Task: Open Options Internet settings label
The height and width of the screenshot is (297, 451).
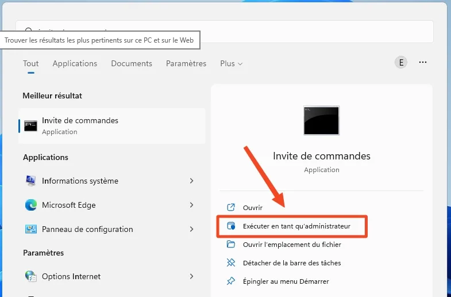Action: (71, 276)
